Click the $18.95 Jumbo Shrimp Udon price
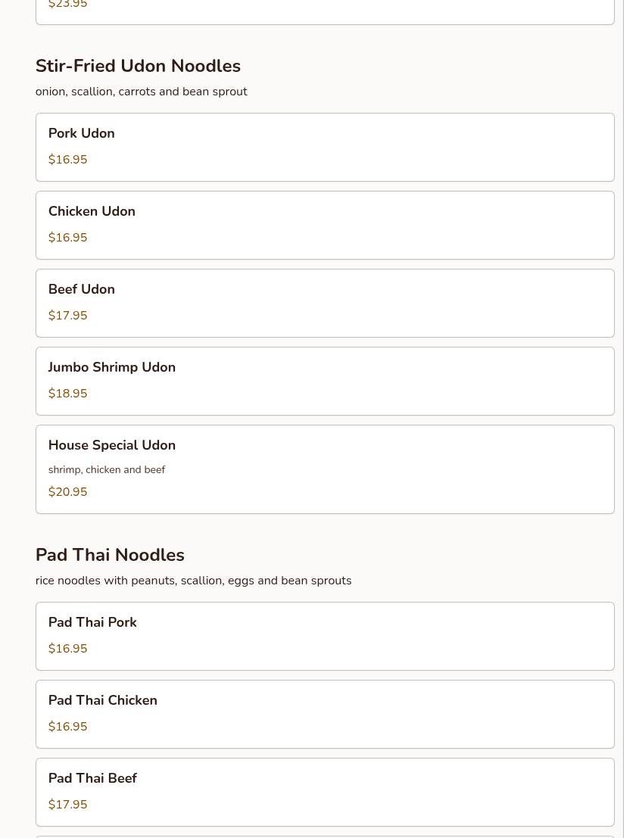The image size is (639, 838). (67, 394)
